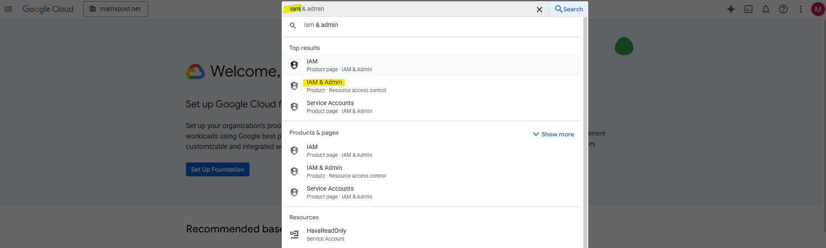Click the search results dropdown scrollbar

click(585, 130)
